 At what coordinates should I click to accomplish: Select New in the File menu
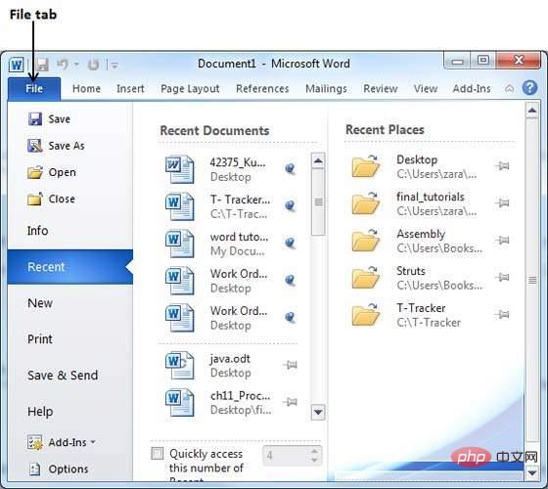click(x=40, y=303)
